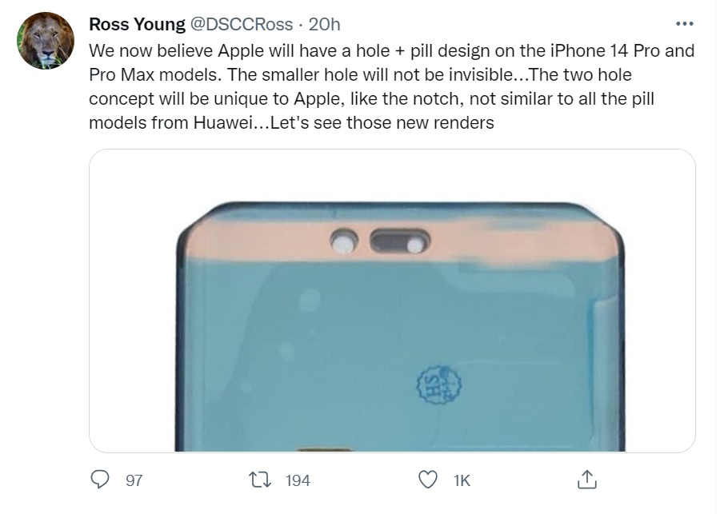View the 194 retweets count
728x514 pixels.
(298, 480)
